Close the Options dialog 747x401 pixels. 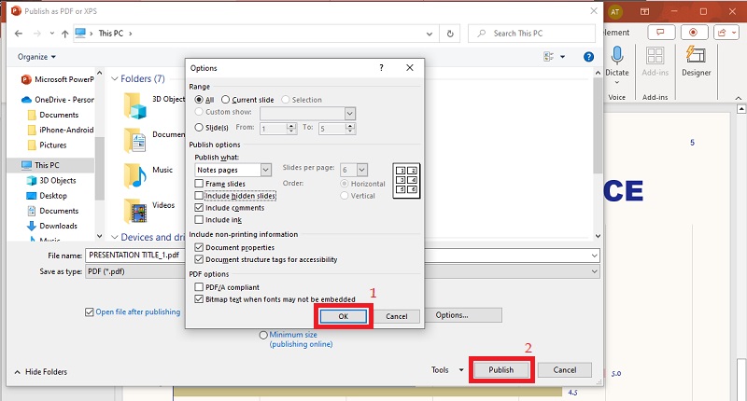[410, 67]
